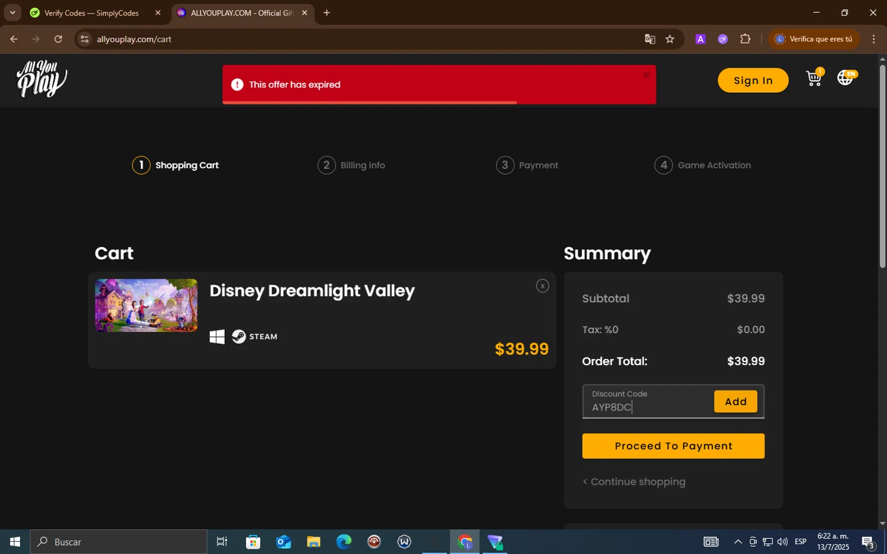Click the Sign In button
Image resolution: width=887 pixels, height=554 pixels.
[753, 80]
